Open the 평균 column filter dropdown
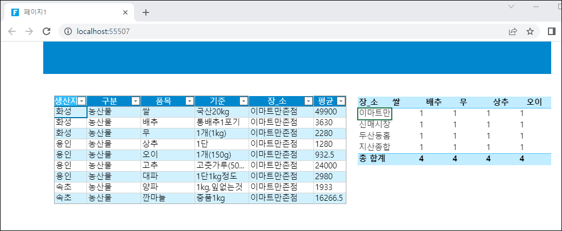 tap(340, 101)
